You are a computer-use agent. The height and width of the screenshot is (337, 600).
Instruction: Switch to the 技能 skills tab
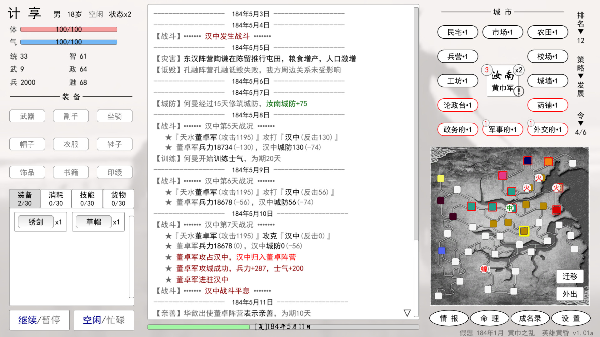87,198
